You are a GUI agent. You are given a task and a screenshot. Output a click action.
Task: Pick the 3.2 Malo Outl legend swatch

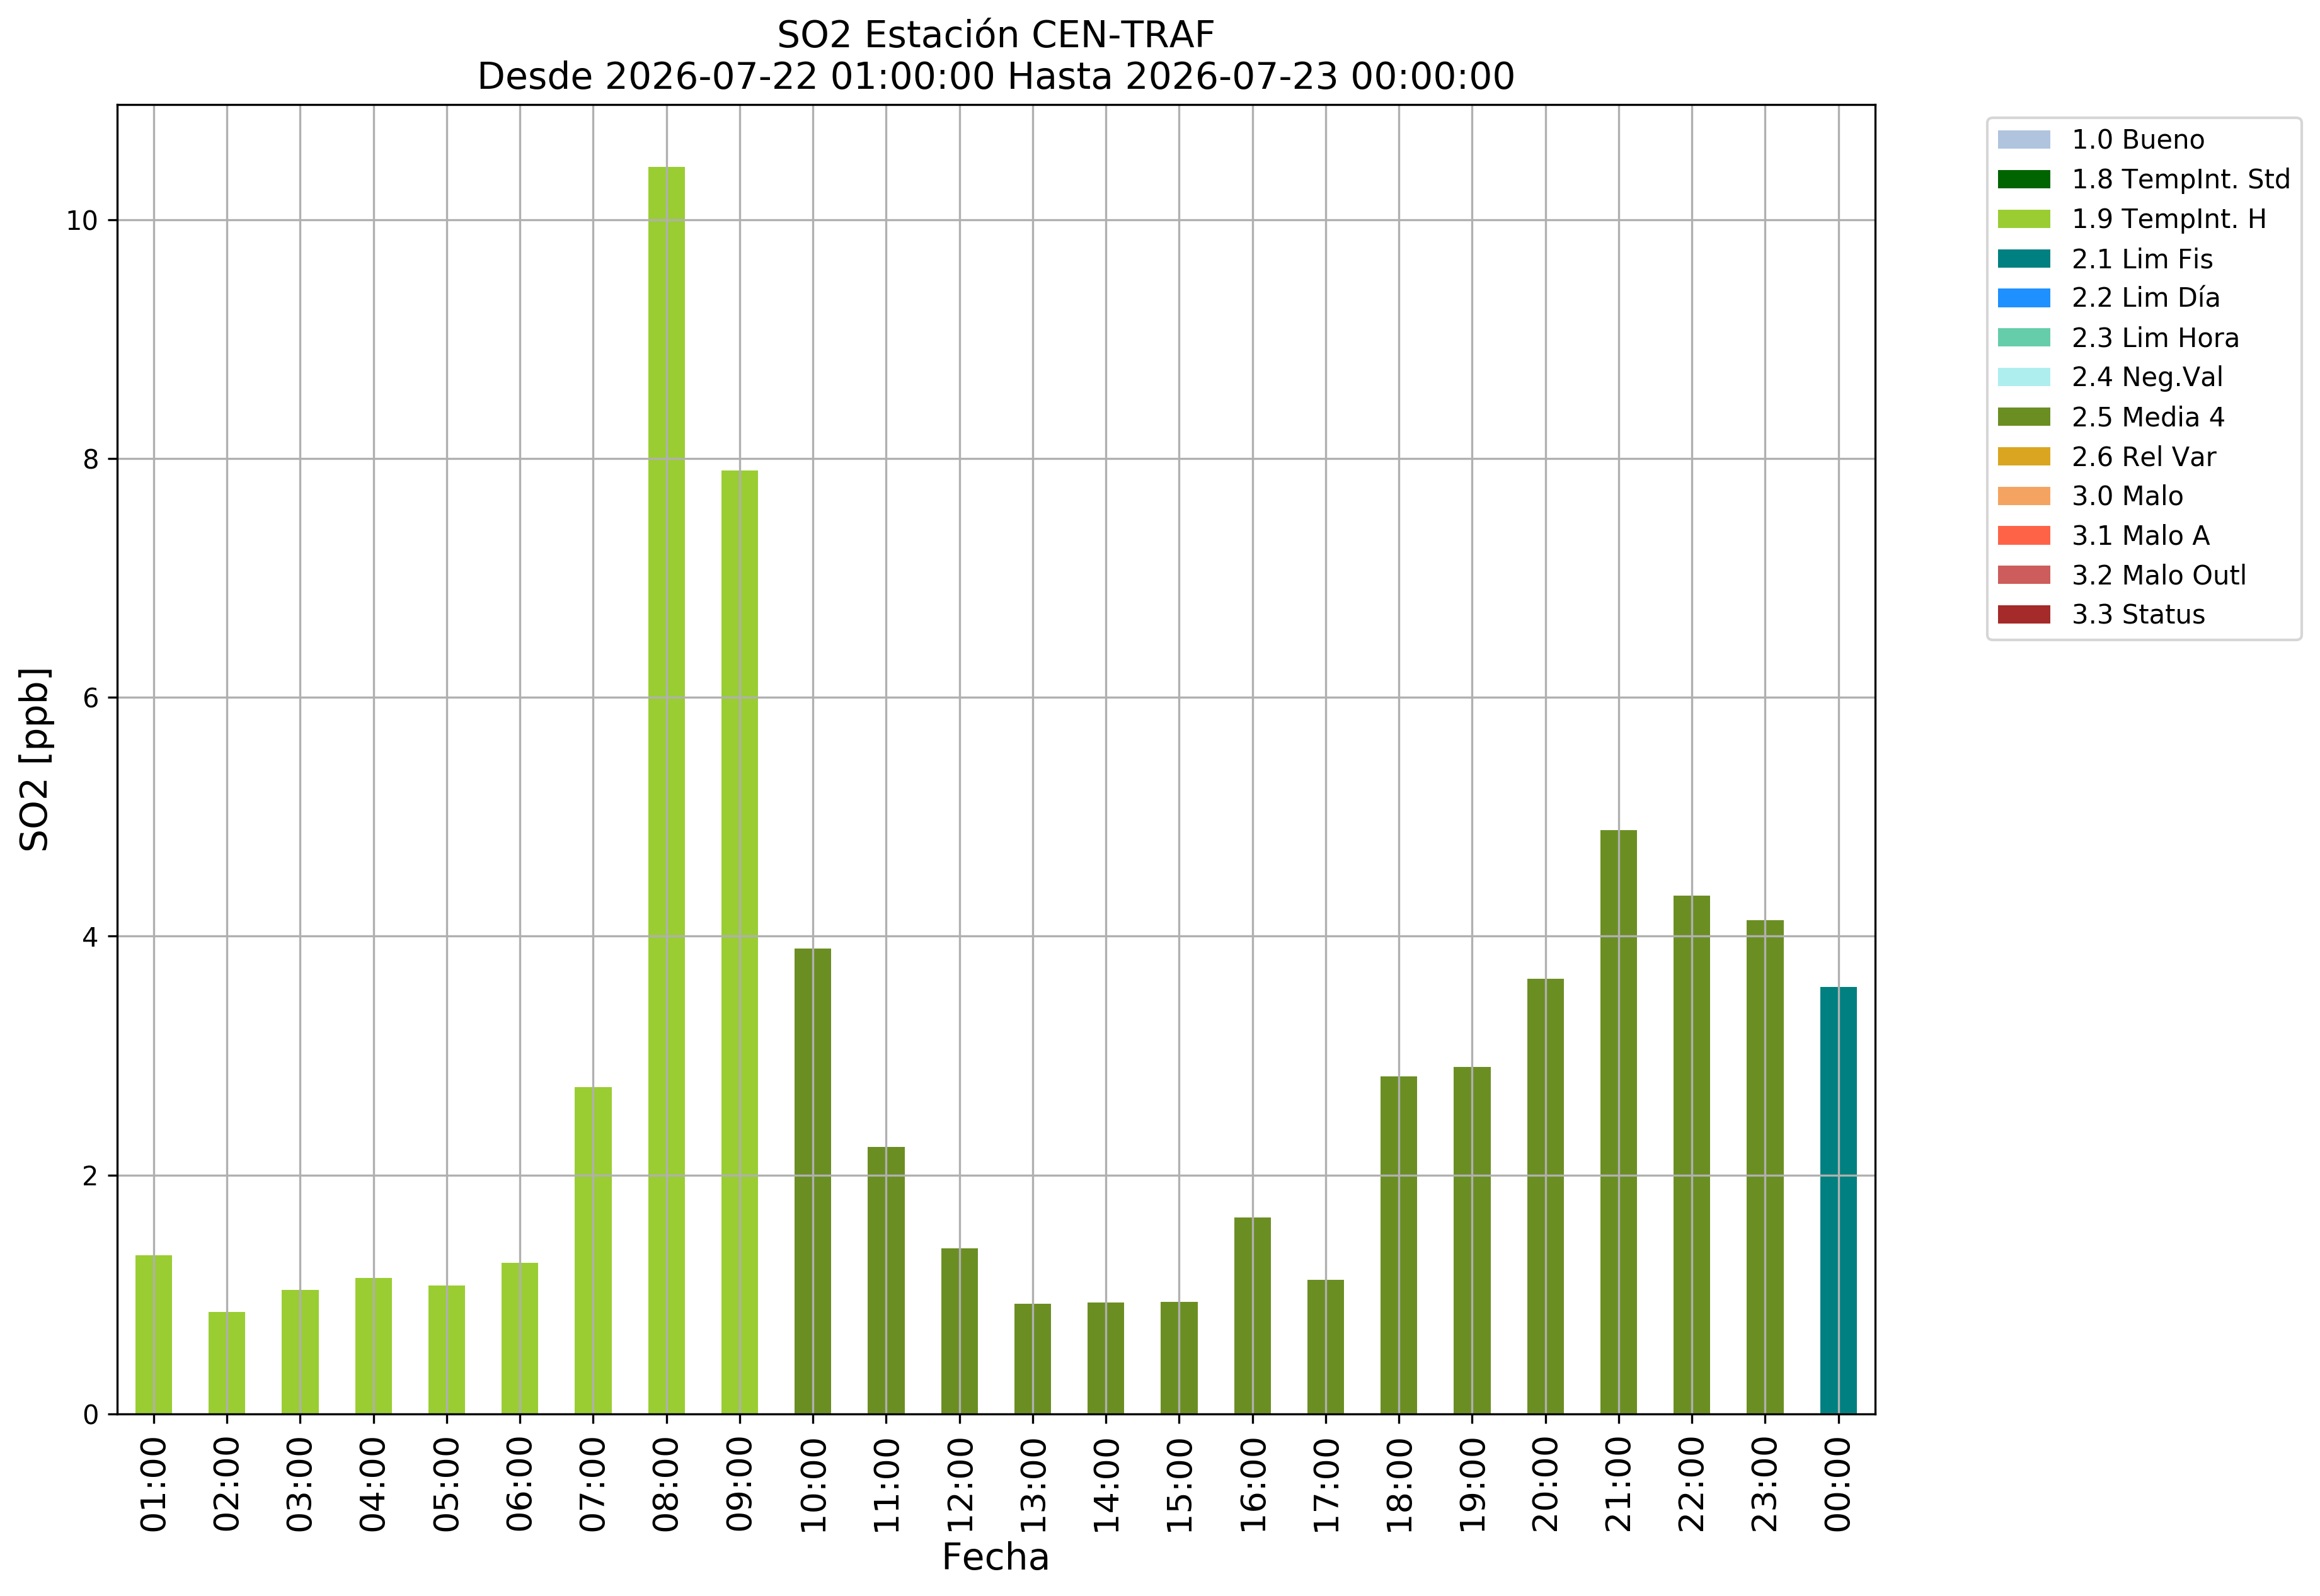(x=2023, y=575)
